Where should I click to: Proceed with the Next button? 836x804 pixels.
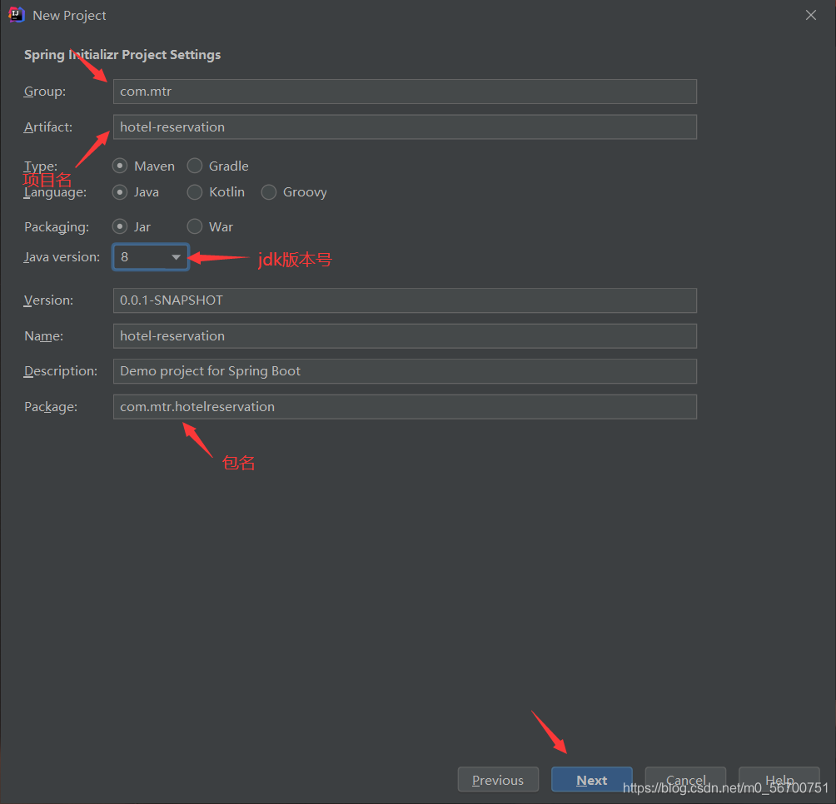[x=592, y=780]
